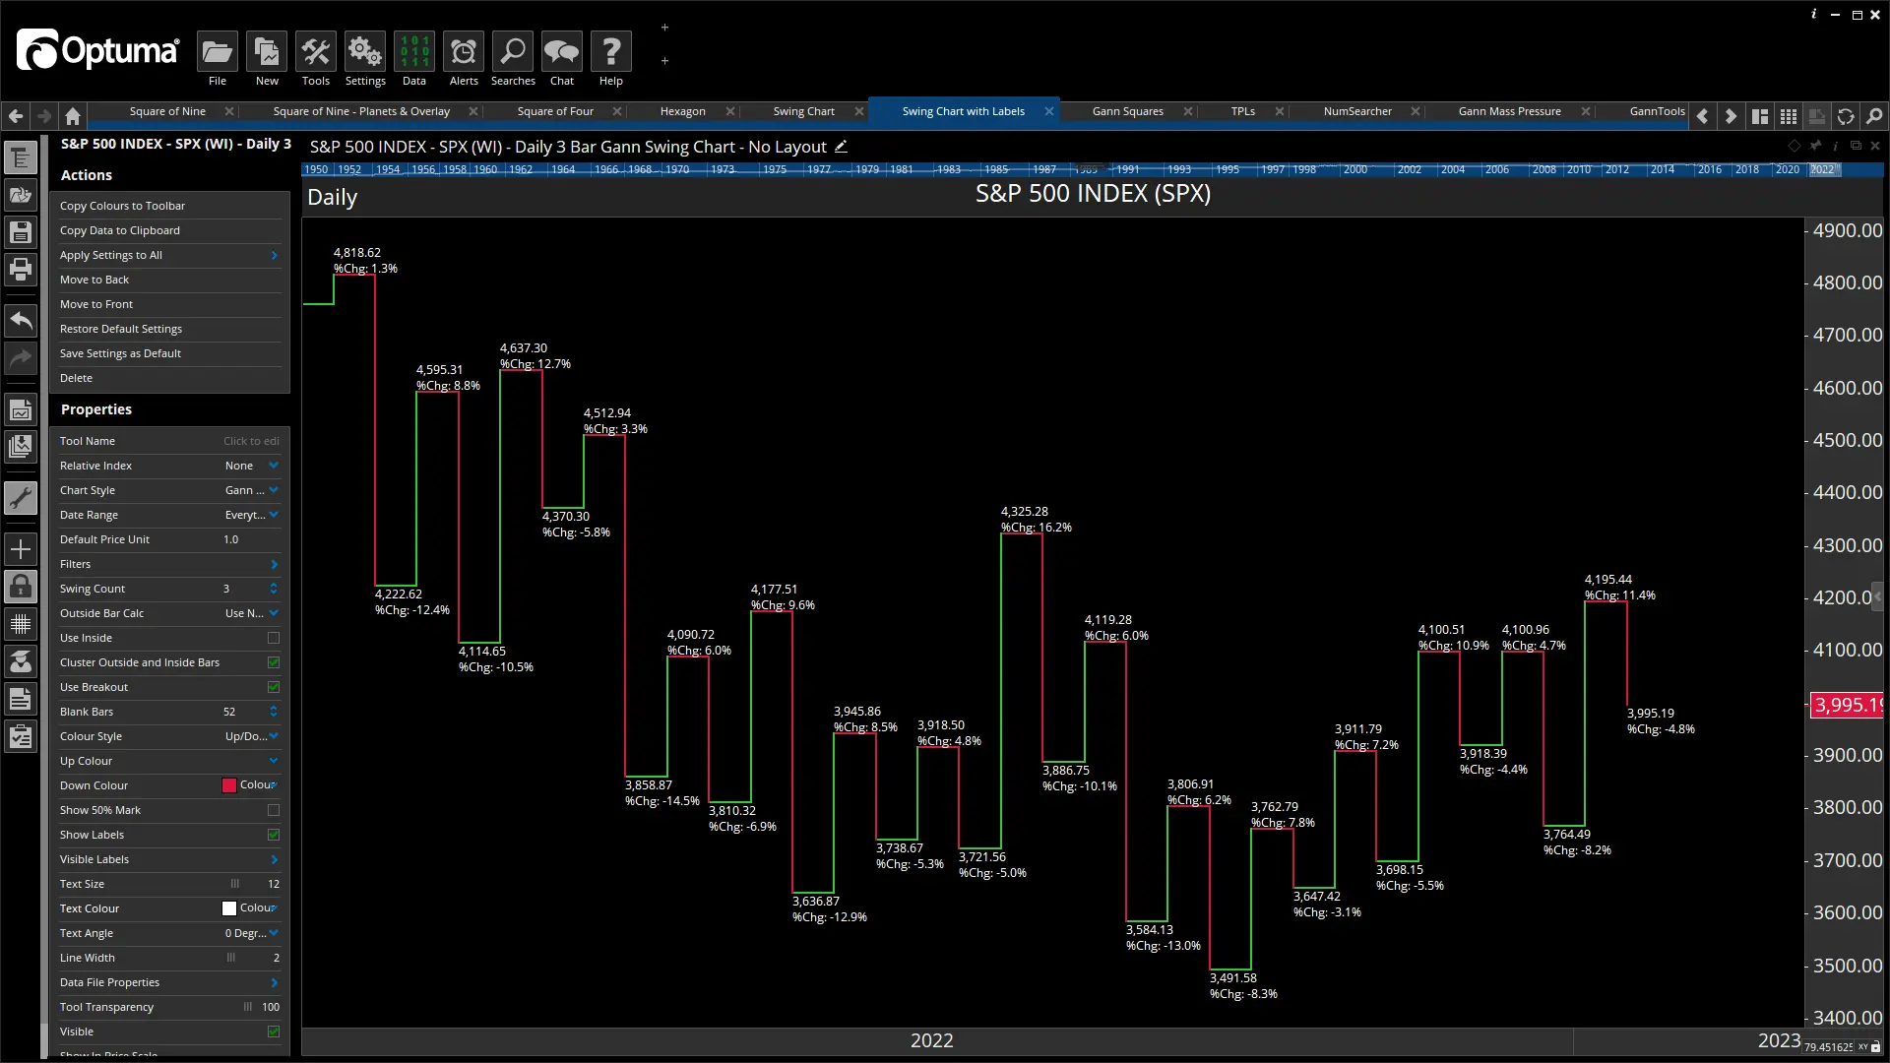Toggle the Use Inside checkbox

tap(274, 638)
